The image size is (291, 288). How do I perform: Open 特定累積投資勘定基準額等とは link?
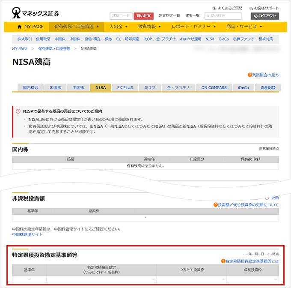point(252,261)
